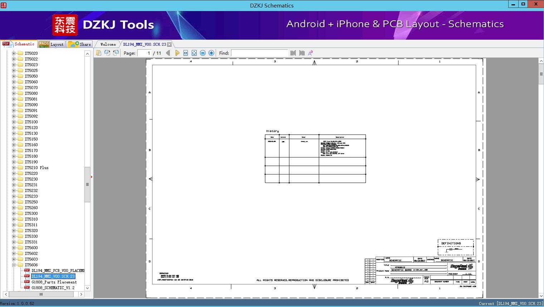This screenshot has width=544, height=307.
Task: Expand the IT5190 folder node
Action: click(x=14, y=162)
